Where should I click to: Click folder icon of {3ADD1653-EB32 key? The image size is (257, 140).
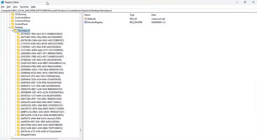click(x=18, y=63)
